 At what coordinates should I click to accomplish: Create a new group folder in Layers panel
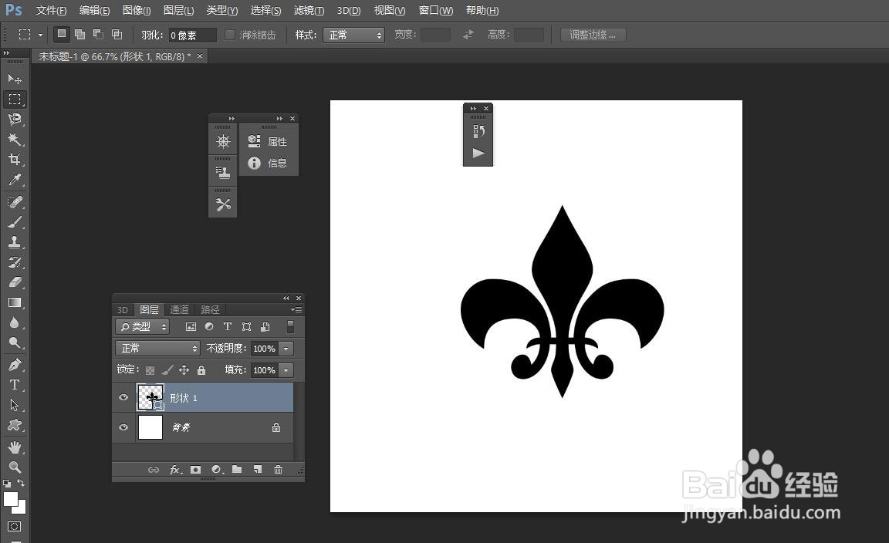(x=237, y=469)
